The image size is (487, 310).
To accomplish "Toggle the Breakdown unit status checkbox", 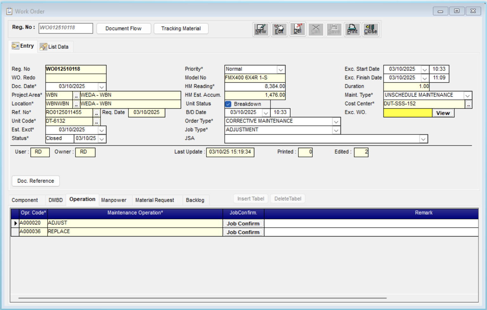I will (228, 104).
